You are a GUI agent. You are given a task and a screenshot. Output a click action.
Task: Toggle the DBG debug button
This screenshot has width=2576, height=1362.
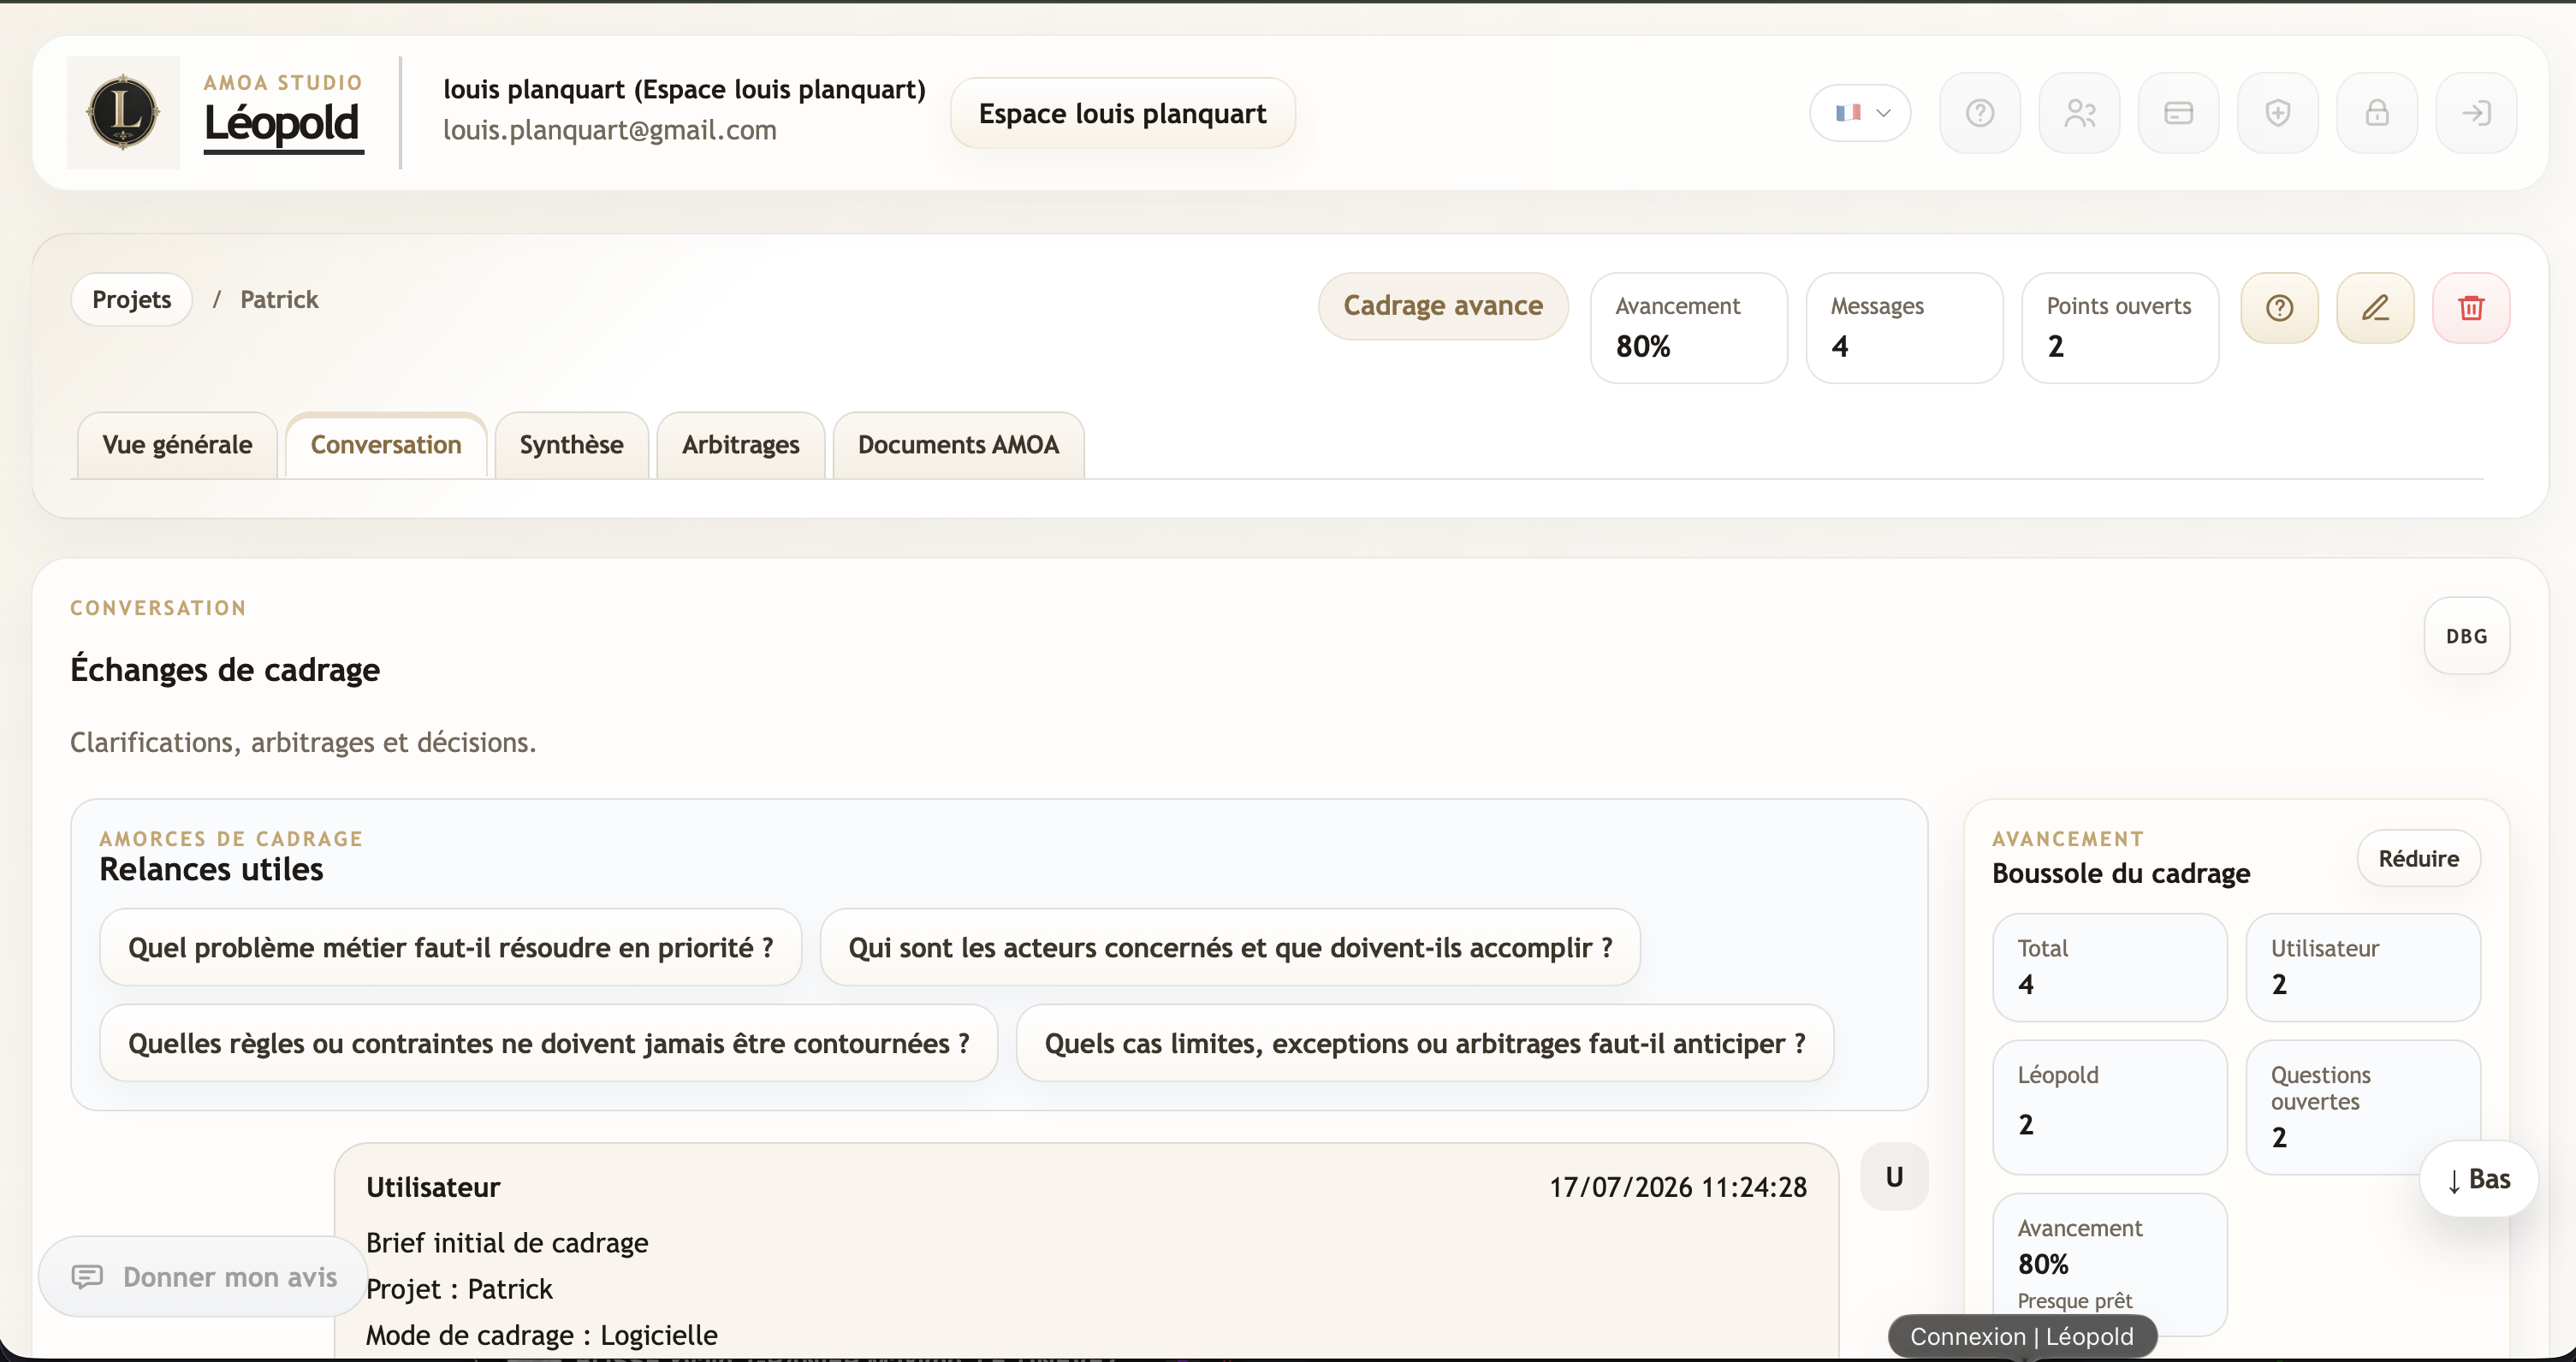click(x=2466, y=636)
